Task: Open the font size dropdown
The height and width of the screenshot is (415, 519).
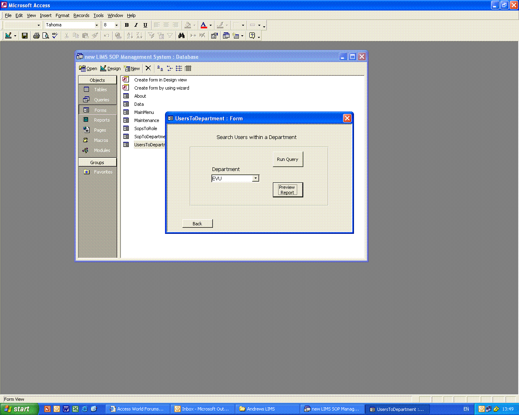Action: tap(116, 25)
